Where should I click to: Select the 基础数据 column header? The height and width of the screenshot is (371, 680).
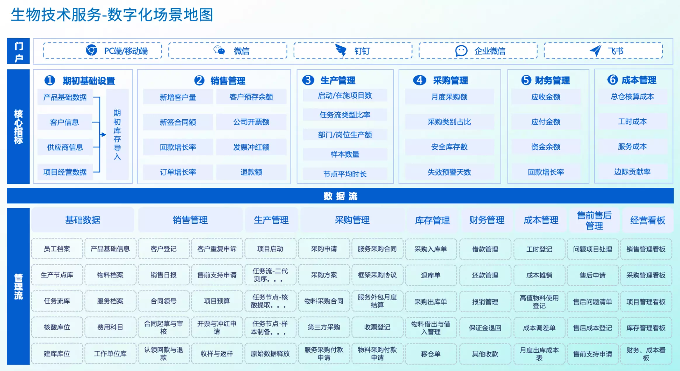pyautogui.click(x=83, y=220)
